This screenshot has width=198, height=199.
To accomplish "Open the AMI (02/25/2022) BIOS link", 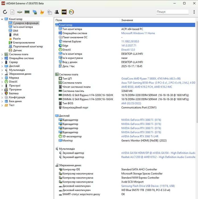I will tap(131, 103).
